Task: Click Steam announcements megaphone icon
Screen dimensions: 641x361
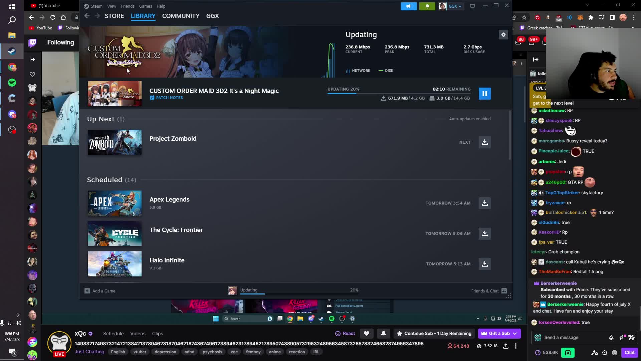Action: [x=408, y=6]
